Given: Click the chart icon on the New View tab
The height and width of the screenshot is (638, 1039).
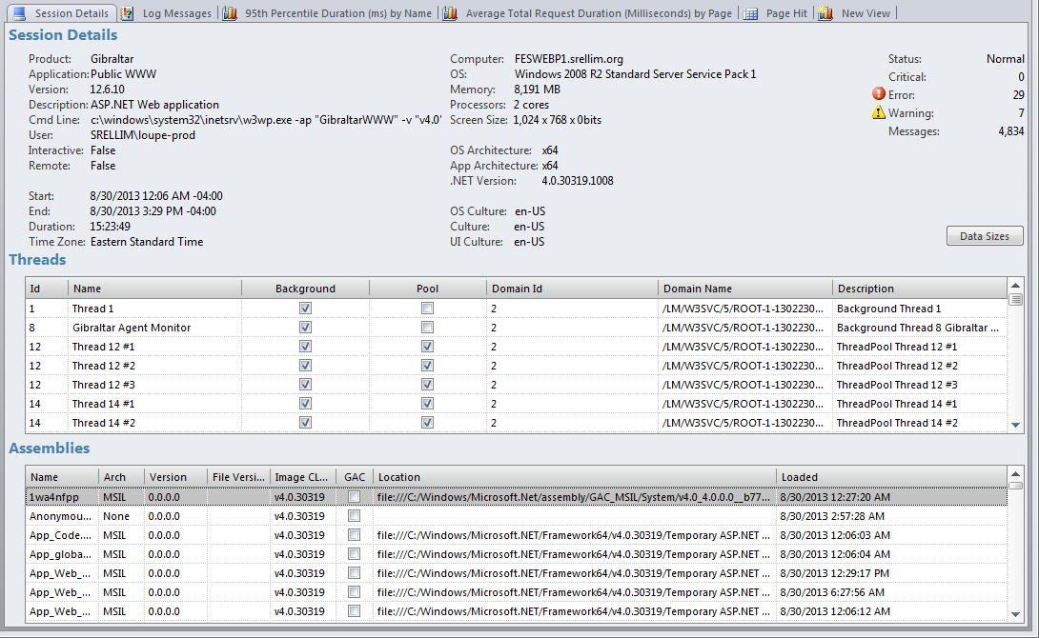Looking at the screenshot, I should click(825, 13).
